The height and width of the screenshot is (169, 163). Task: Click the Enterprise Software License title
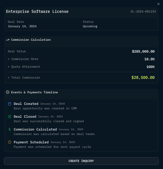(x=37, y=12)
